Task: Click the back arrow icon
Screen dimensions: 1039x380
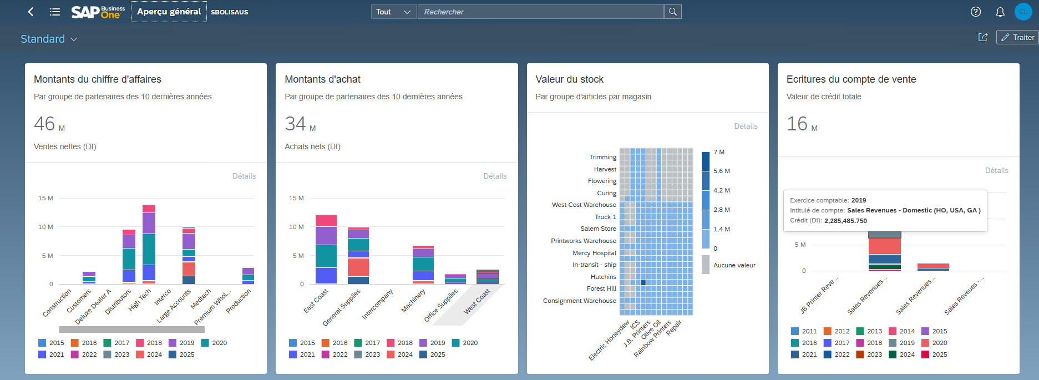Action: tap(31, 12)
